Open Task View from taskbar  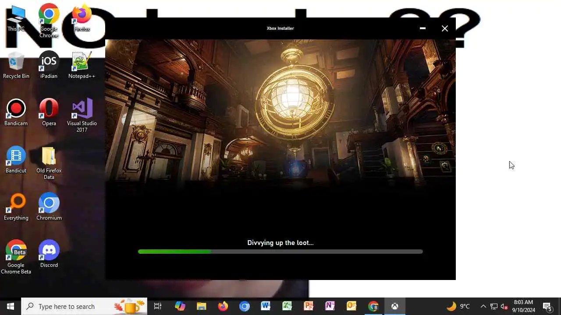pyautogui.click(x=158, y=306)
